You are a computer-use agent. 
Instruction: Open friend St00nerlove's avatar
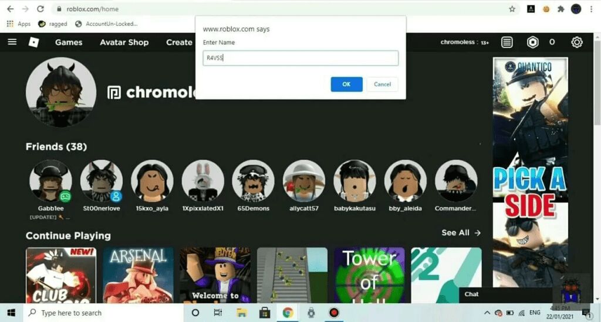pyautogui.click(x=102, y=180)
